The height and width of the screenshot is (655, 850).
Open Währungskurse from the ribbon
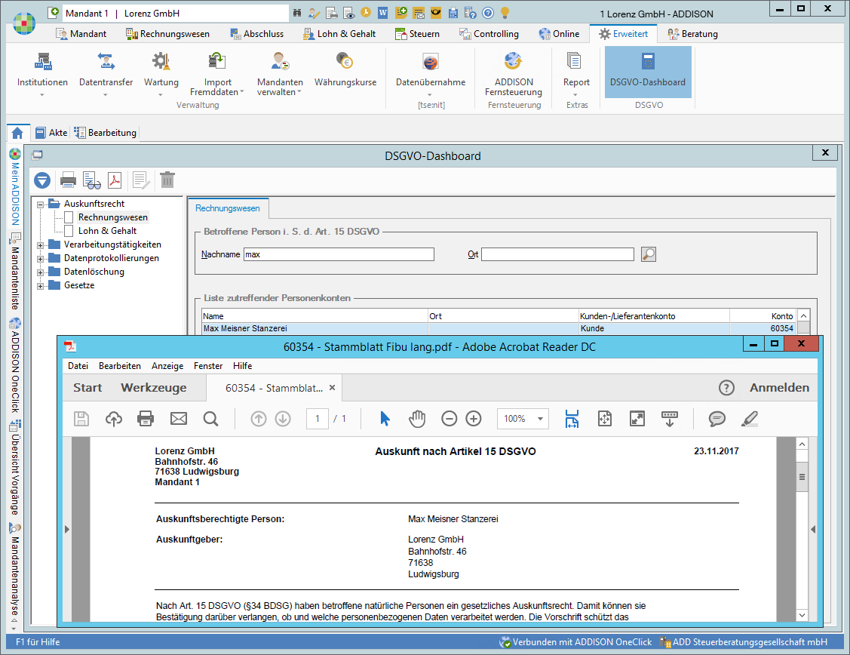(345, 71)
